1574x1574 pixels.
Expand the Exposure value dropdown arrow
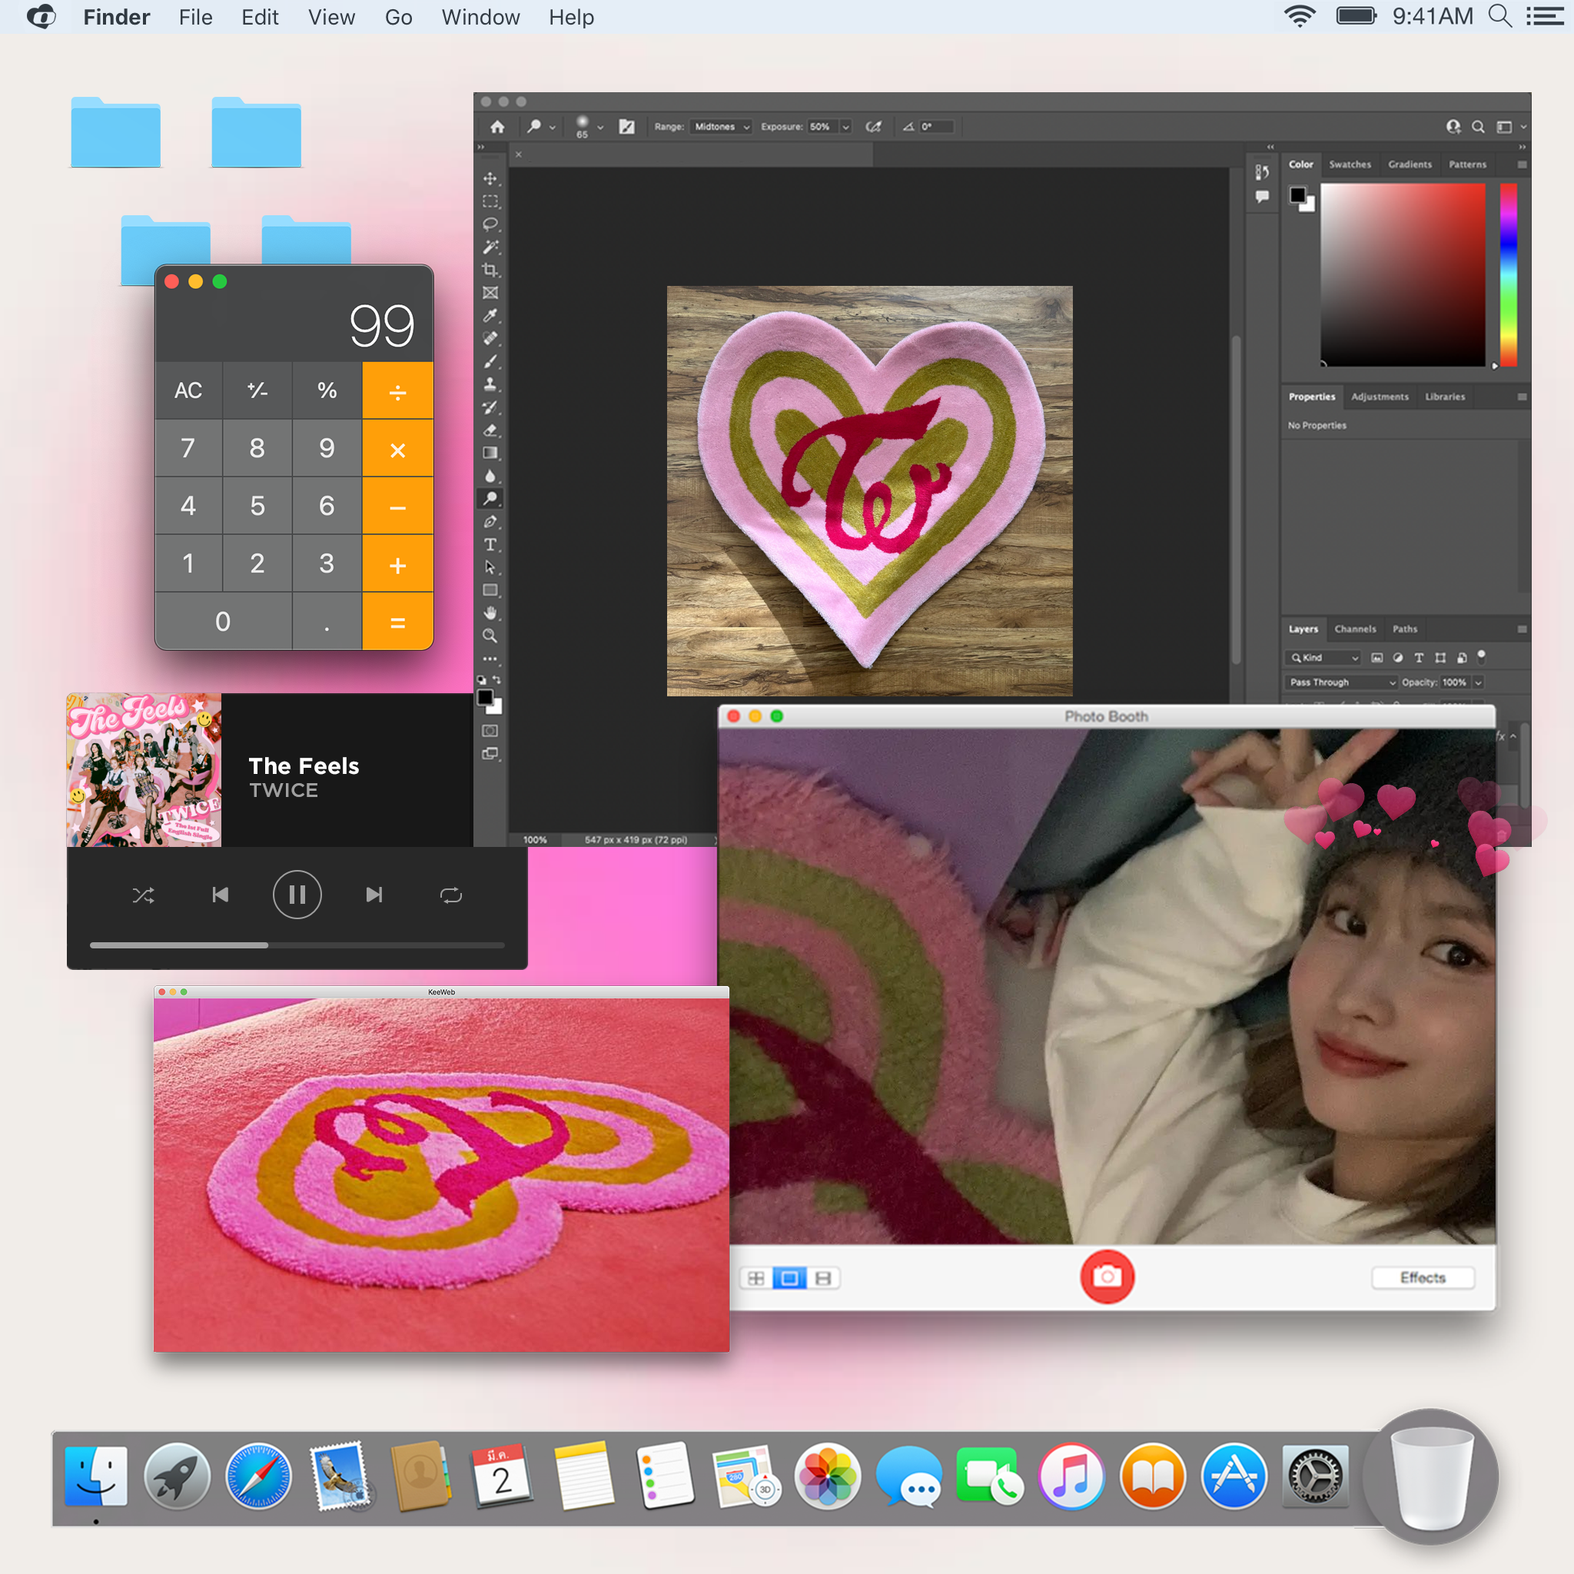pos(845,127)
